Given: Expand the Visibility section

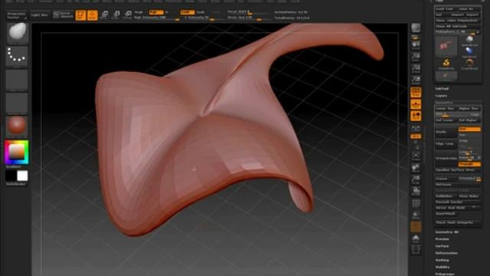Looking at the screenshot, I should [x=443, y=268].
